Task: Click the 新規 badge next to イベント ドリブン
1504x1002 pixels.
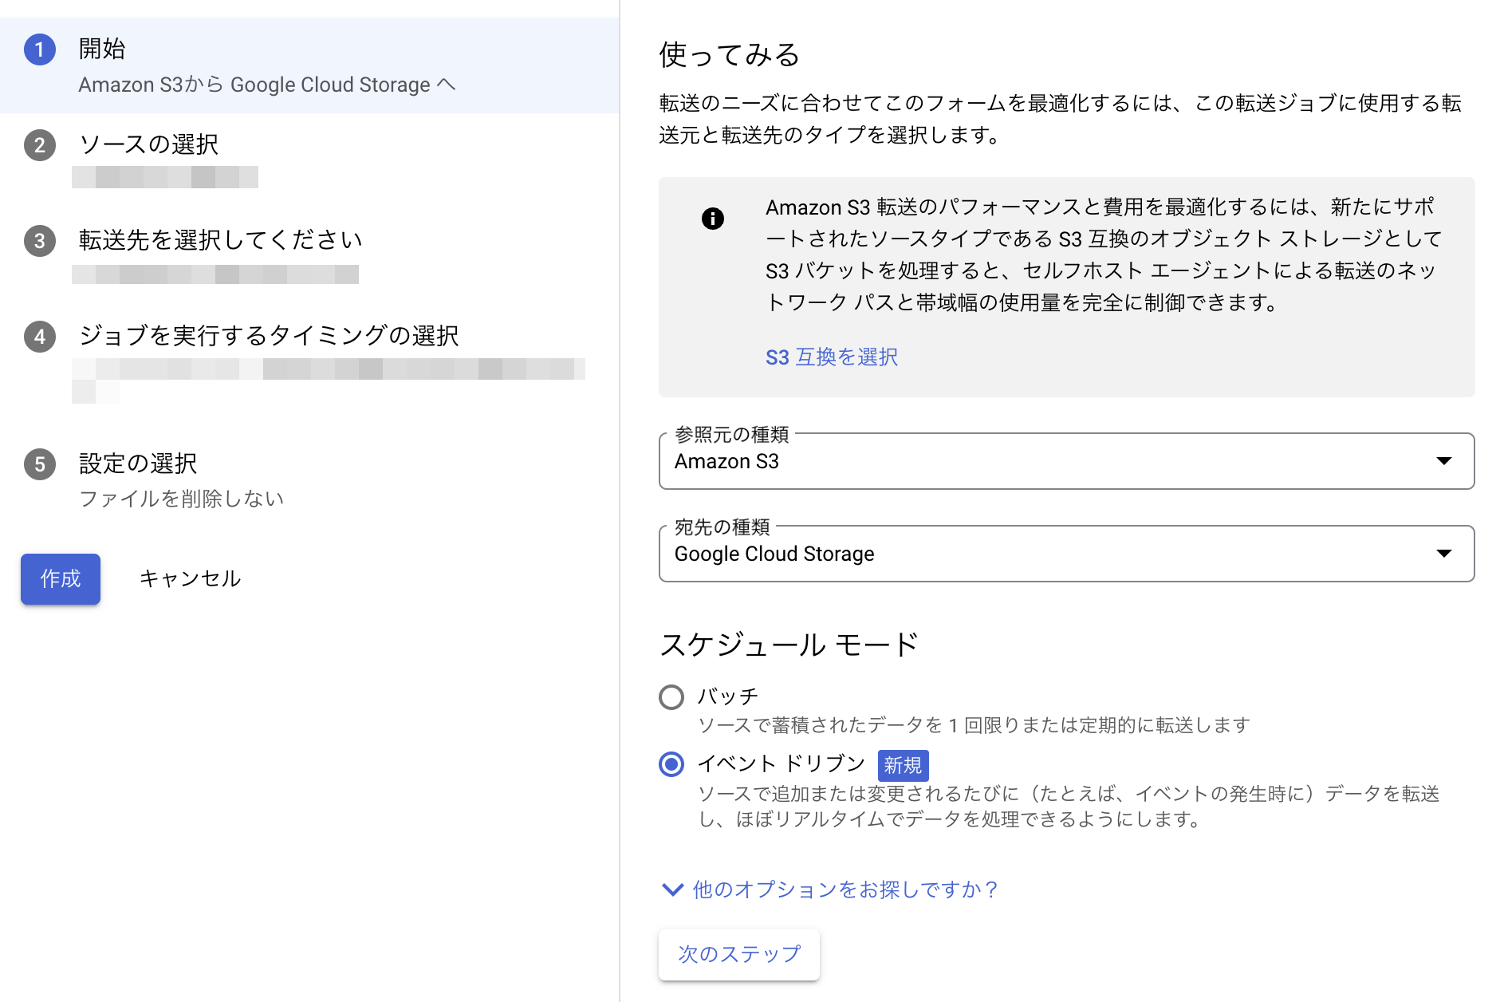Action: [902, 765]
